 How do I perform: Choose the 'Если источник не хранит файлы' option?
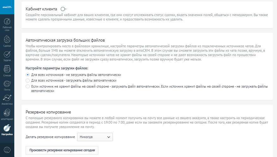(x=28, y=86)
